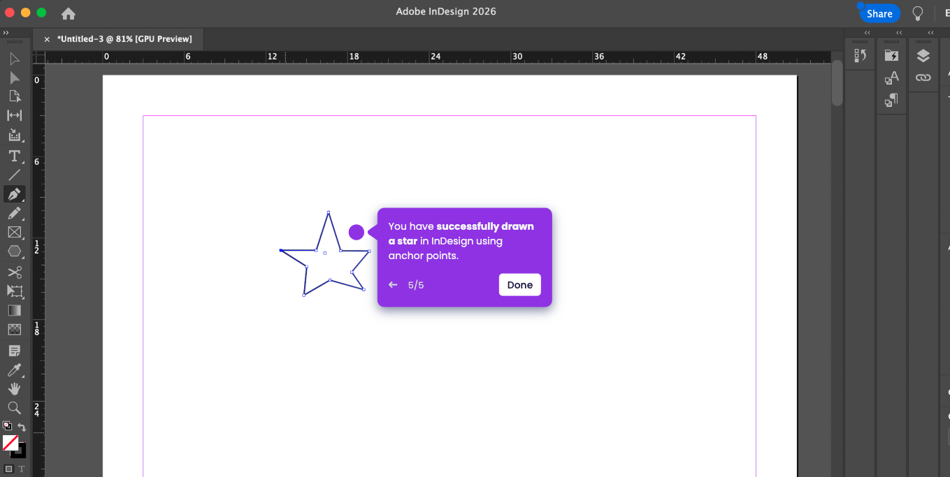Set formatting affects text
Image resolution: width=950 pixels, height=477 pixels.
(21, 469)
